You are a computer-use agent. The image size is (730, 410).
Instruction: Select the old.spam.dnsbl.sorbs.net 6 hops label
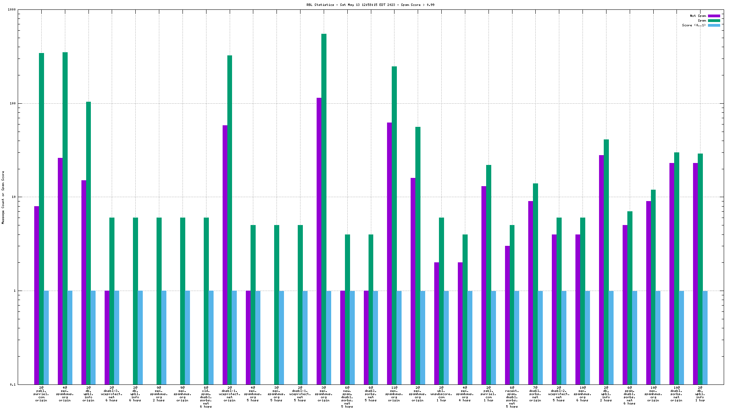[206, 397]
